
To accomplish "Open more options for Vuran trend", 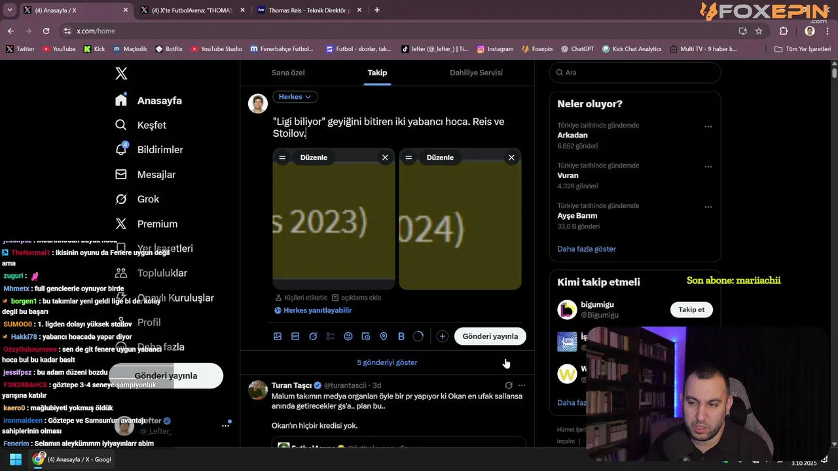I will pos(708,167).
